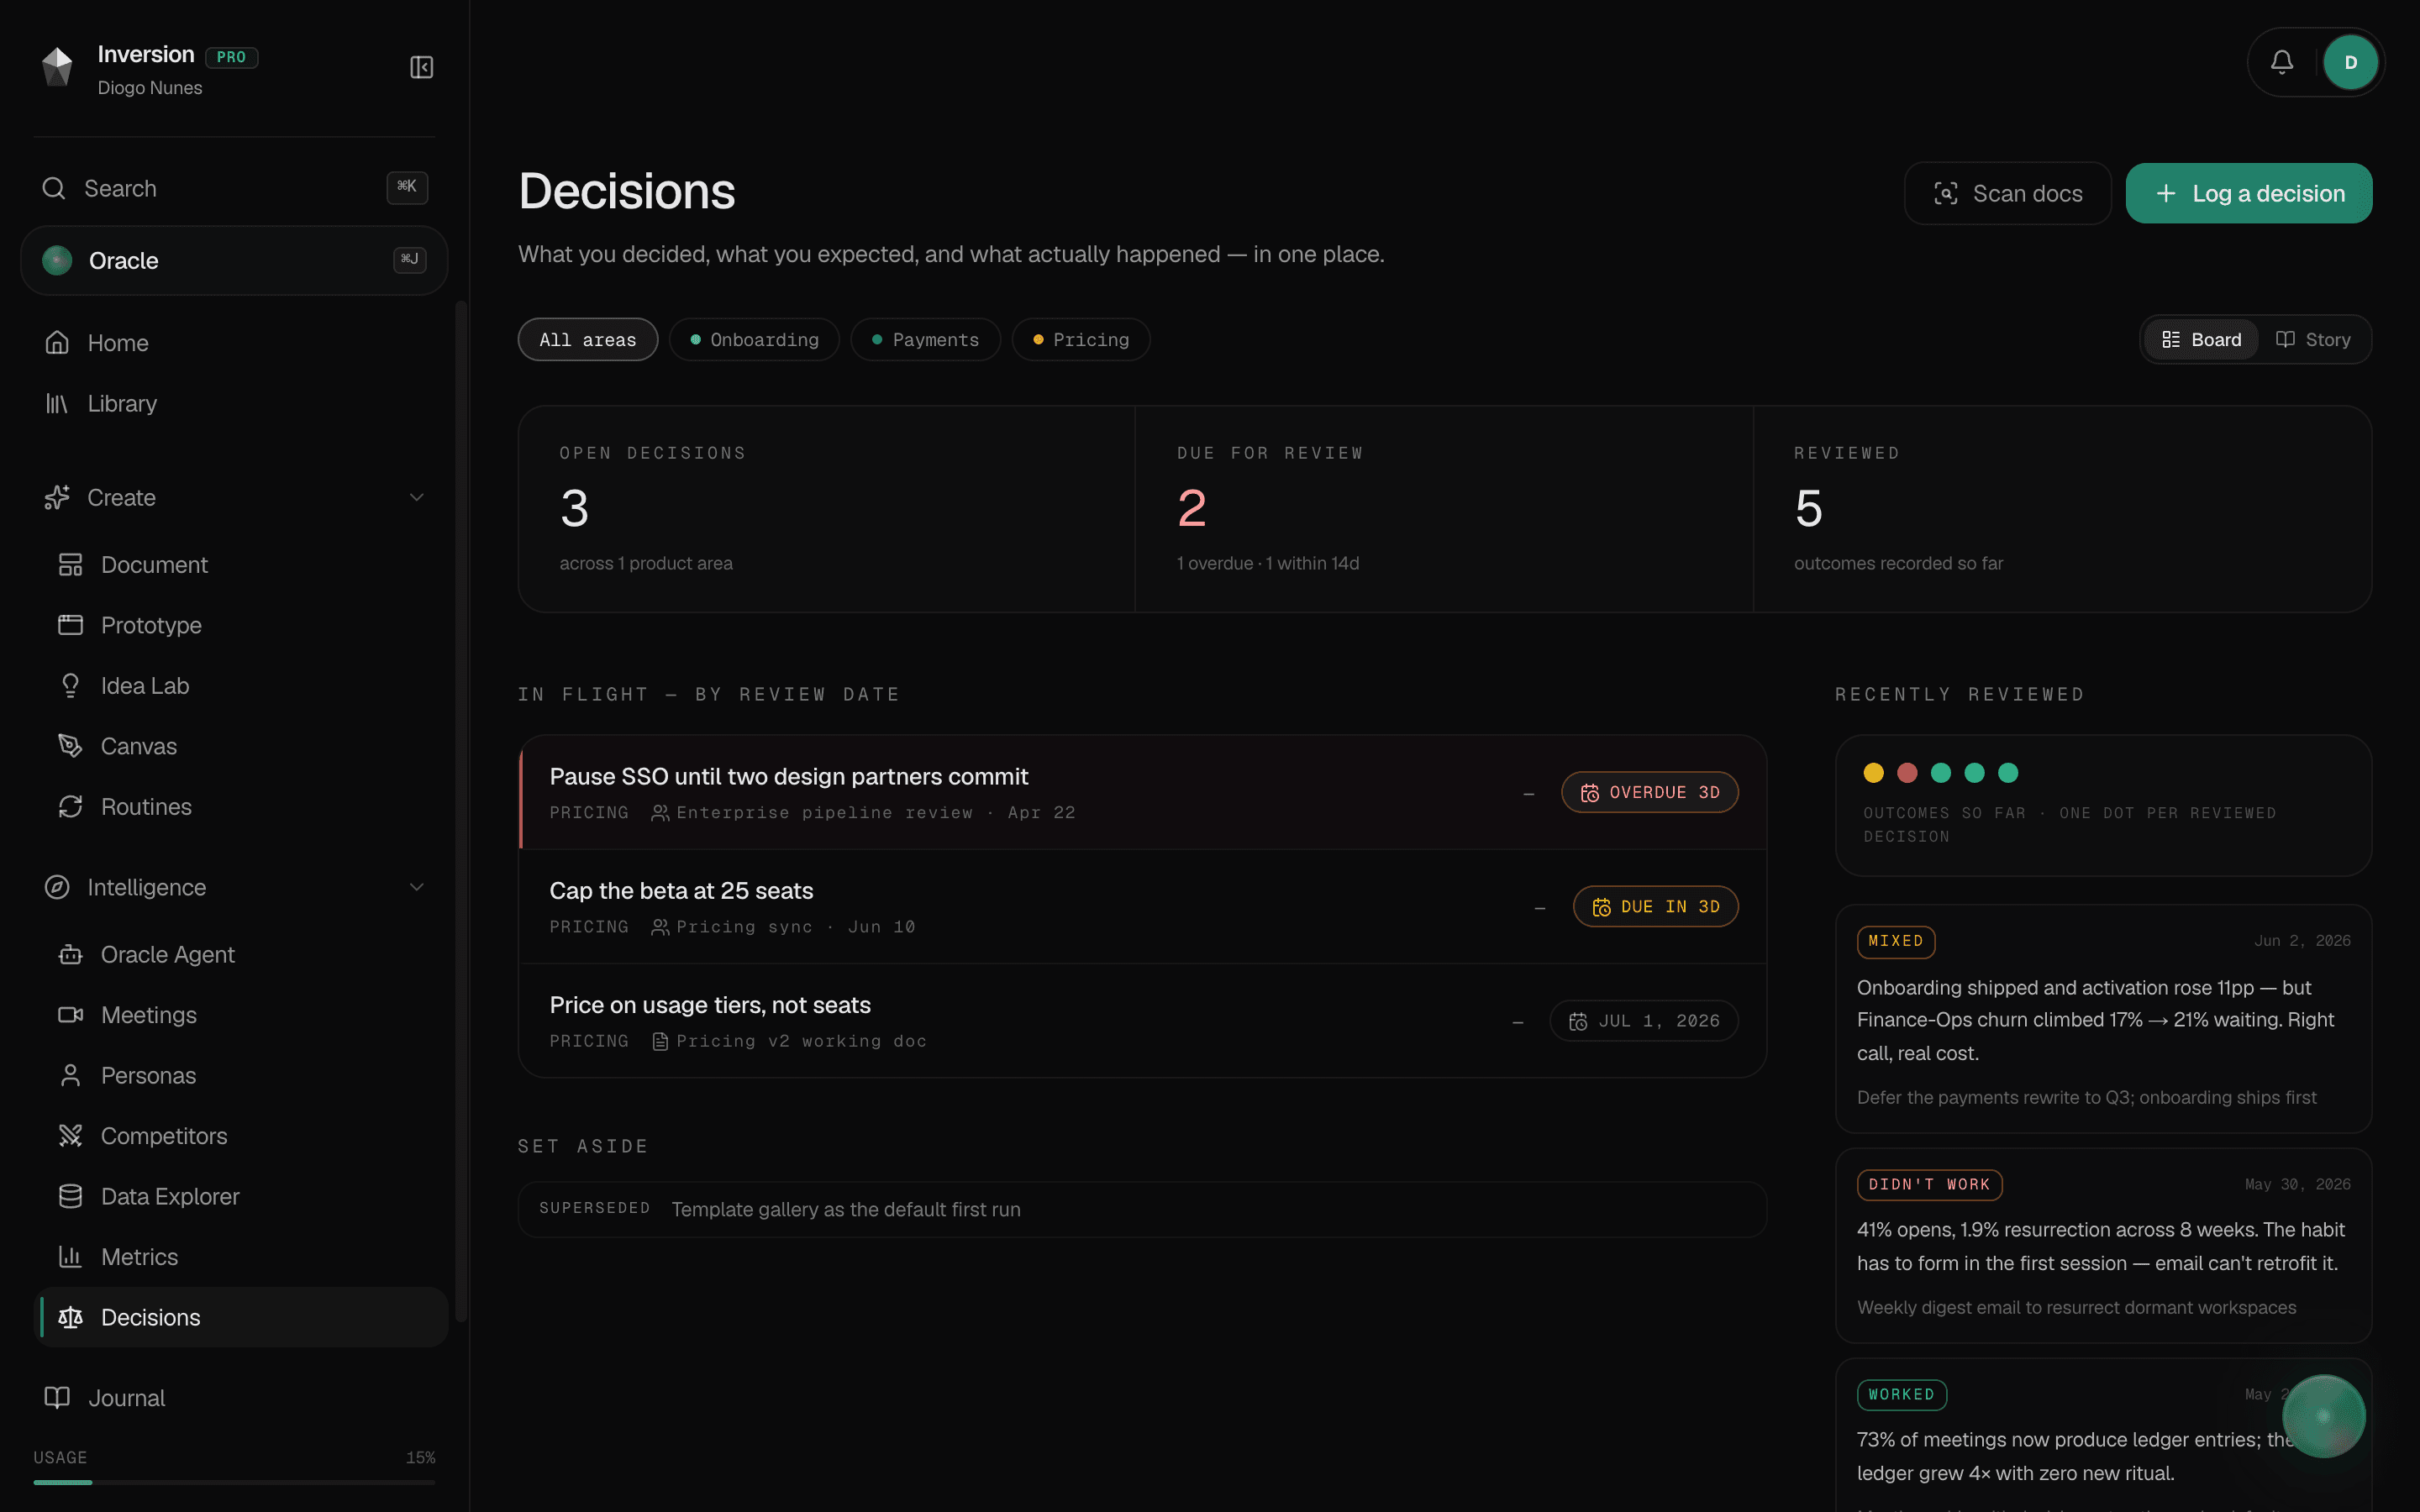This screenshot has width=2420, height=1512.
Task: Click the Personas person icon
Action: [70, 1075]
